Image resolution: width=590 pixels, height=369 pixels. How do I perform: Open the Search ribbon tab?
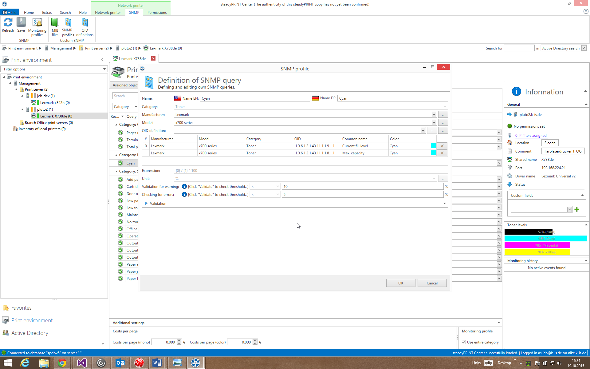click(x=65, y=13)
